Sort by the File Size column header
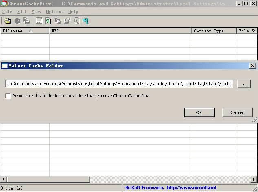The image size is (258, 192). [247, 31]
